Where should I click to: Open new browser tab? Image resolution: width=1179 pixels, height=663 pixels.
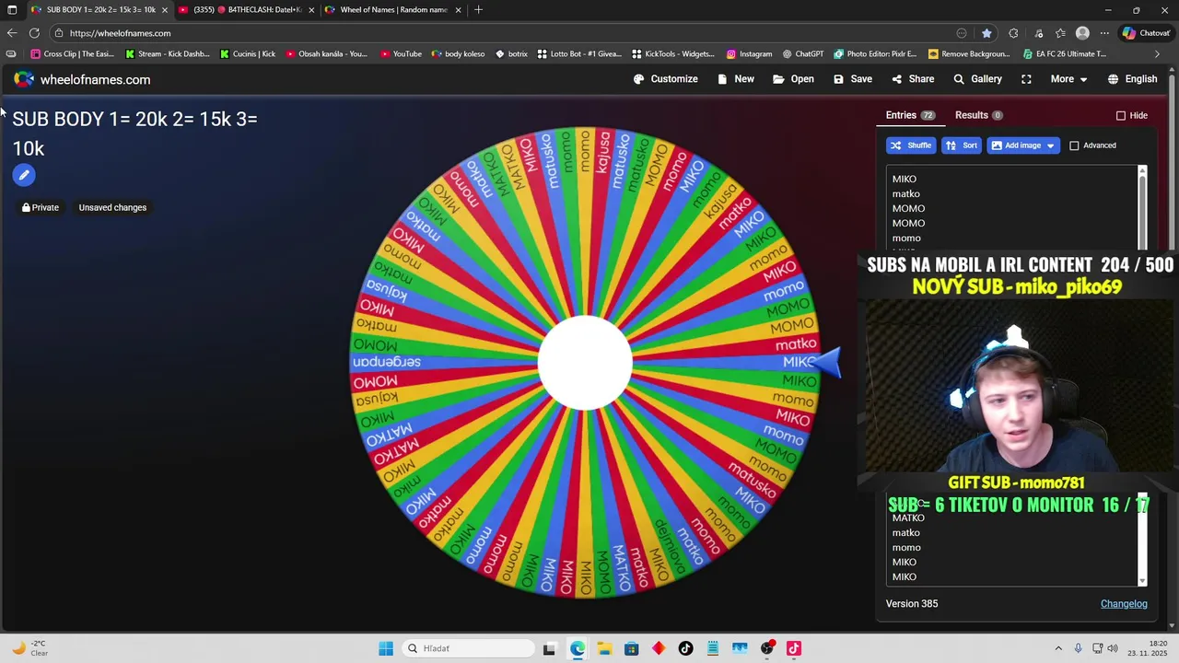(478, 10)
